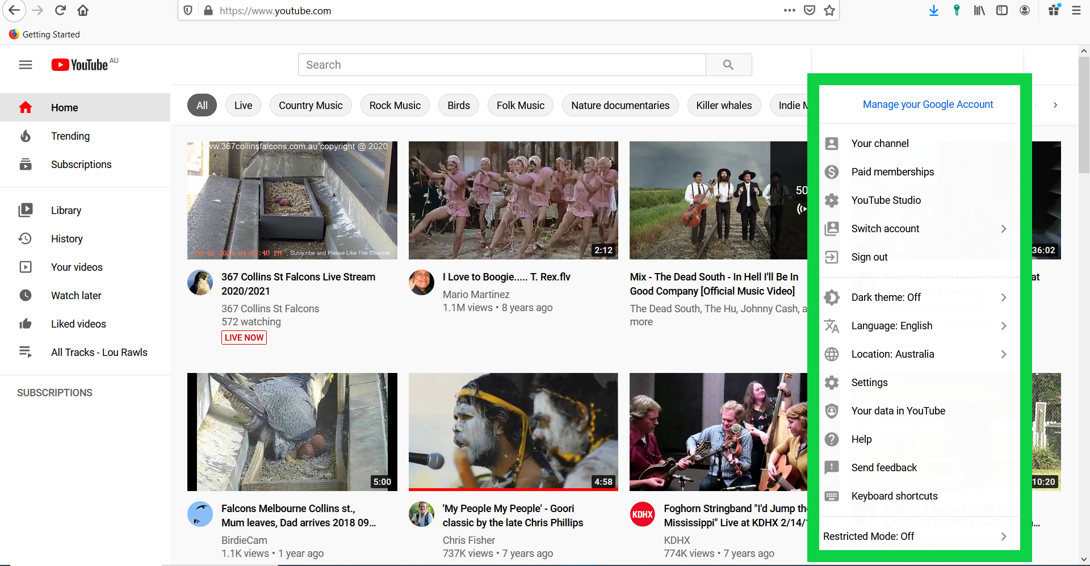The width and height of the screenshot is (1090, 566).
Task: Click Manage your Google Account link
Action: [928, 104]
